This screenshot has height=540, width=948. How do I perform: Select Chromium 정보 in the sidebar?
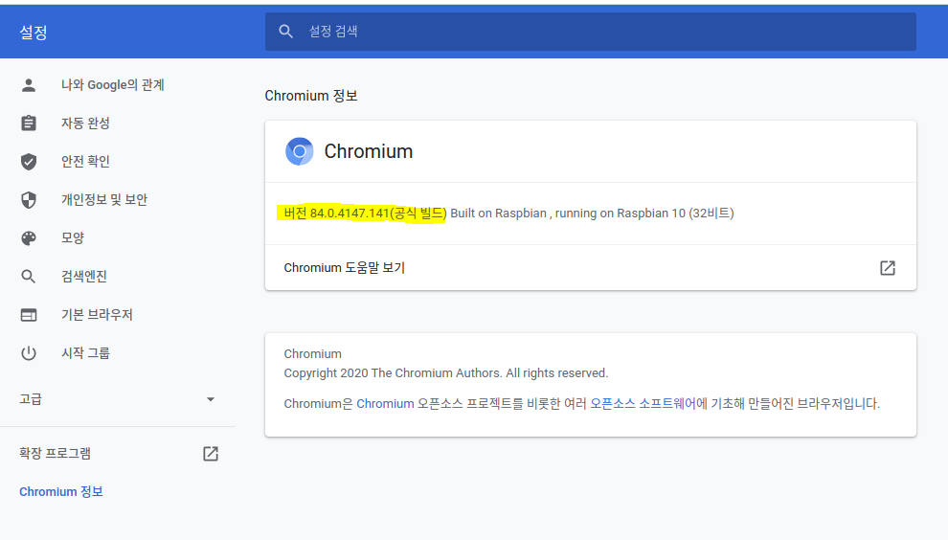point(61,491)
